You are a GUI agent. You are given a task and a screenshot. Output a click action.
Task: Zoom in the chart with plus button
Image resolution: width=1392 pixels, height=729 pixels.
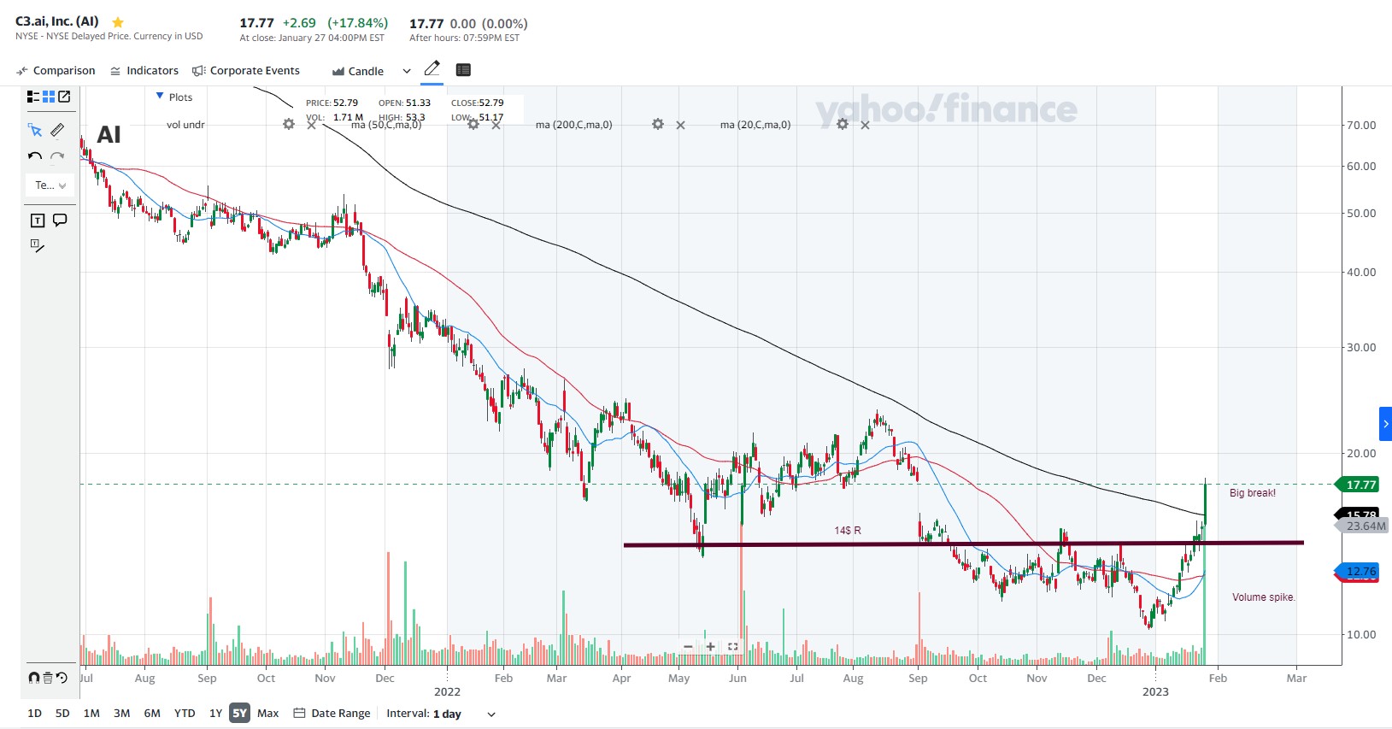tap(710, 647)
